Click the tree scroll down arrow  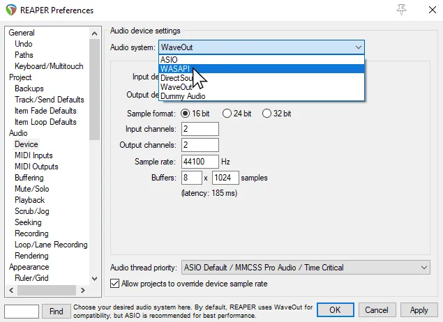[95, 279]
